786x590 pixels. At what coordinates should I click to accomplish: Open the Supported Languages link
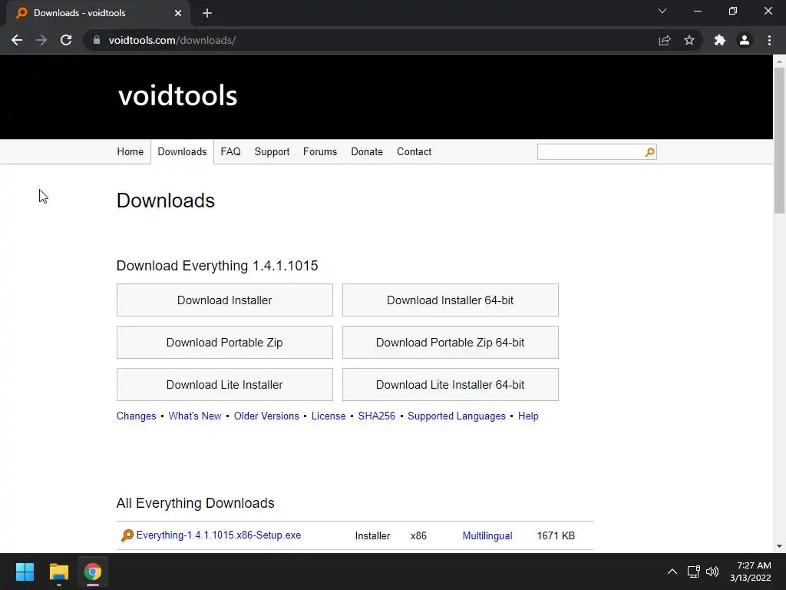[x=457, y=416]
